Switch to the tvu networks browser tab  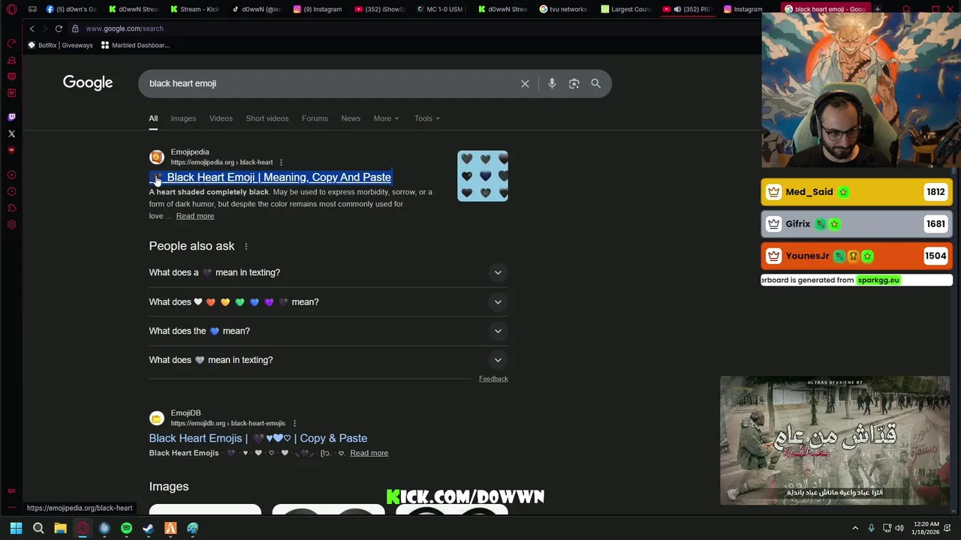564,9
